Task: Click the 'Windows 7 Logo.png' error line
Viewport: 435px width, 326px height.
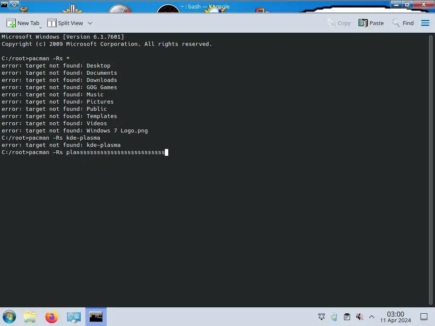Action: 75,131
